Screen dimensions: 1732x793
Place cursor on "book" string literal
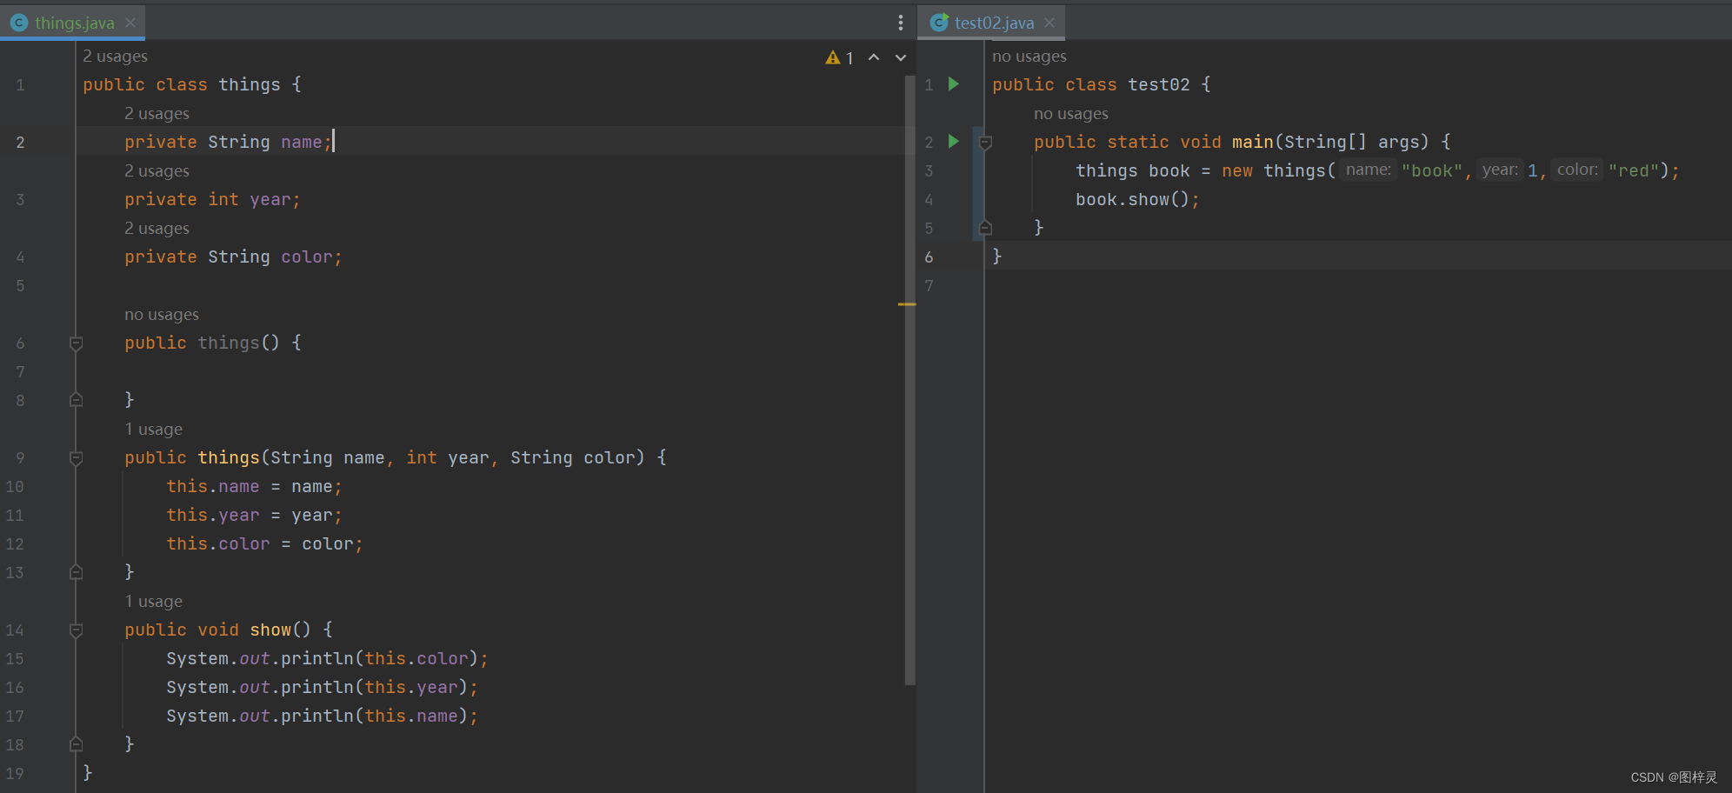pos(1432,171)
